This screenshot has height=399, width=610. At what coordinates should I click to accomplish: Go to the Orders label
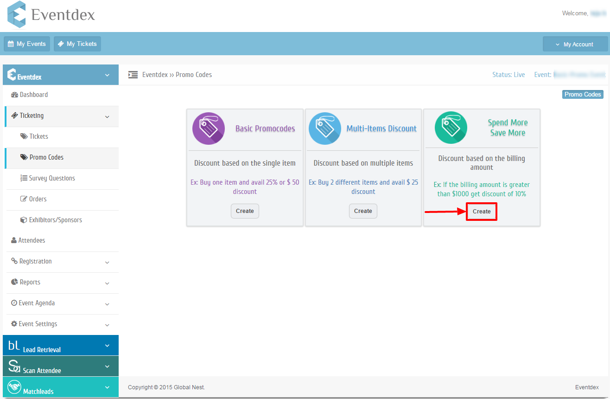38,199
